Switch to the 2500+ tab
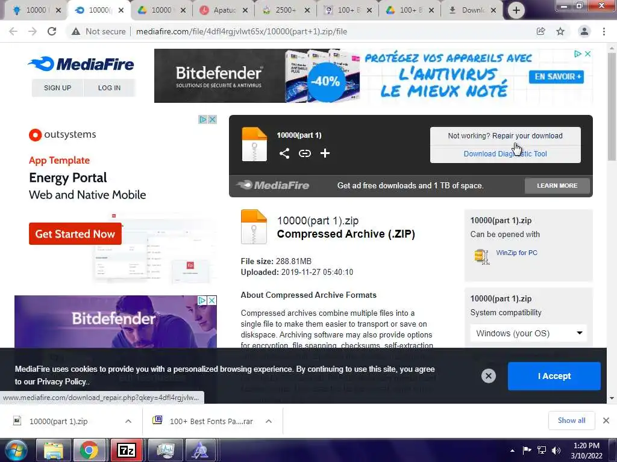Viewport: 617px width, 462px height. tap(286, 10)
